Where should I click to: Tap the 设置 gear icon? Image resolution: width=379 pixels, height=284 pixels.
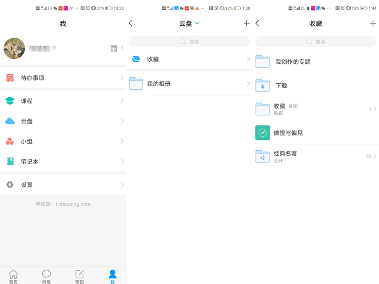point(10,185)
